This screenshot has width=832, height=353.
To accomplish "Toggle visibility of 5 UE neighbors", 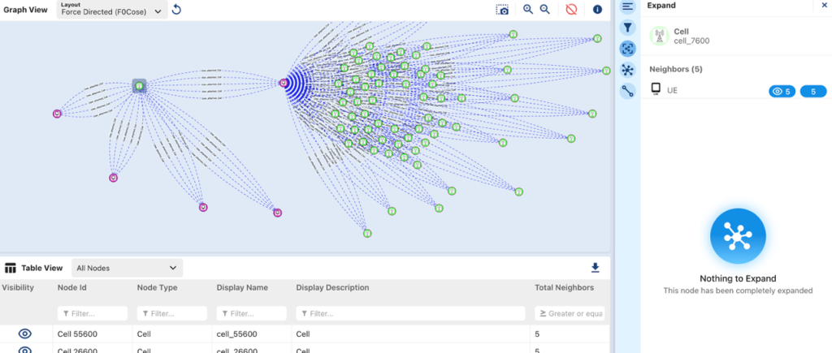I will [x=782, y=92].
